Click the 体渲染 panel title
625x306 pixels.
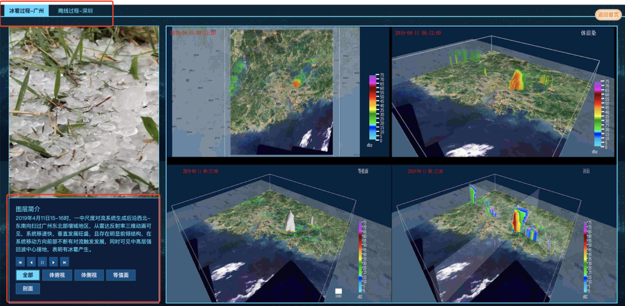tap(589, 33)
